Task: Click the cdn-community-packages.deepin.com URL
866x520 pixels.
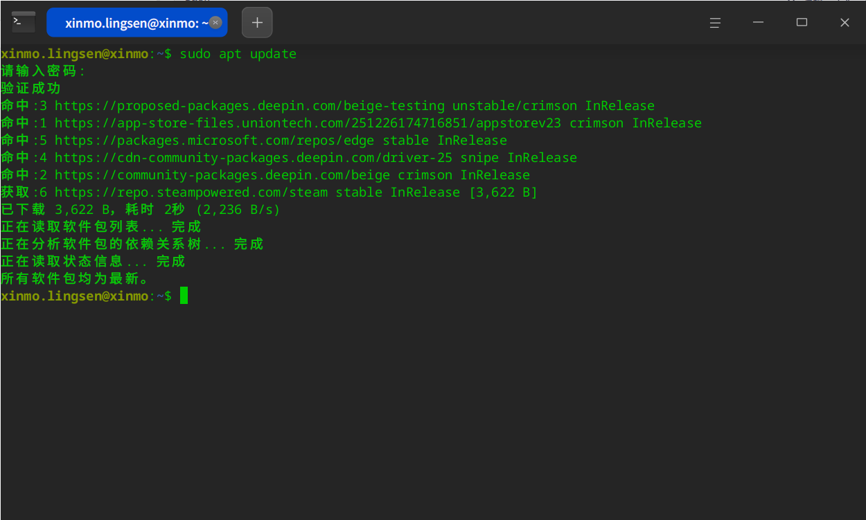Action: pyautogui.click(x=254, y=158)
